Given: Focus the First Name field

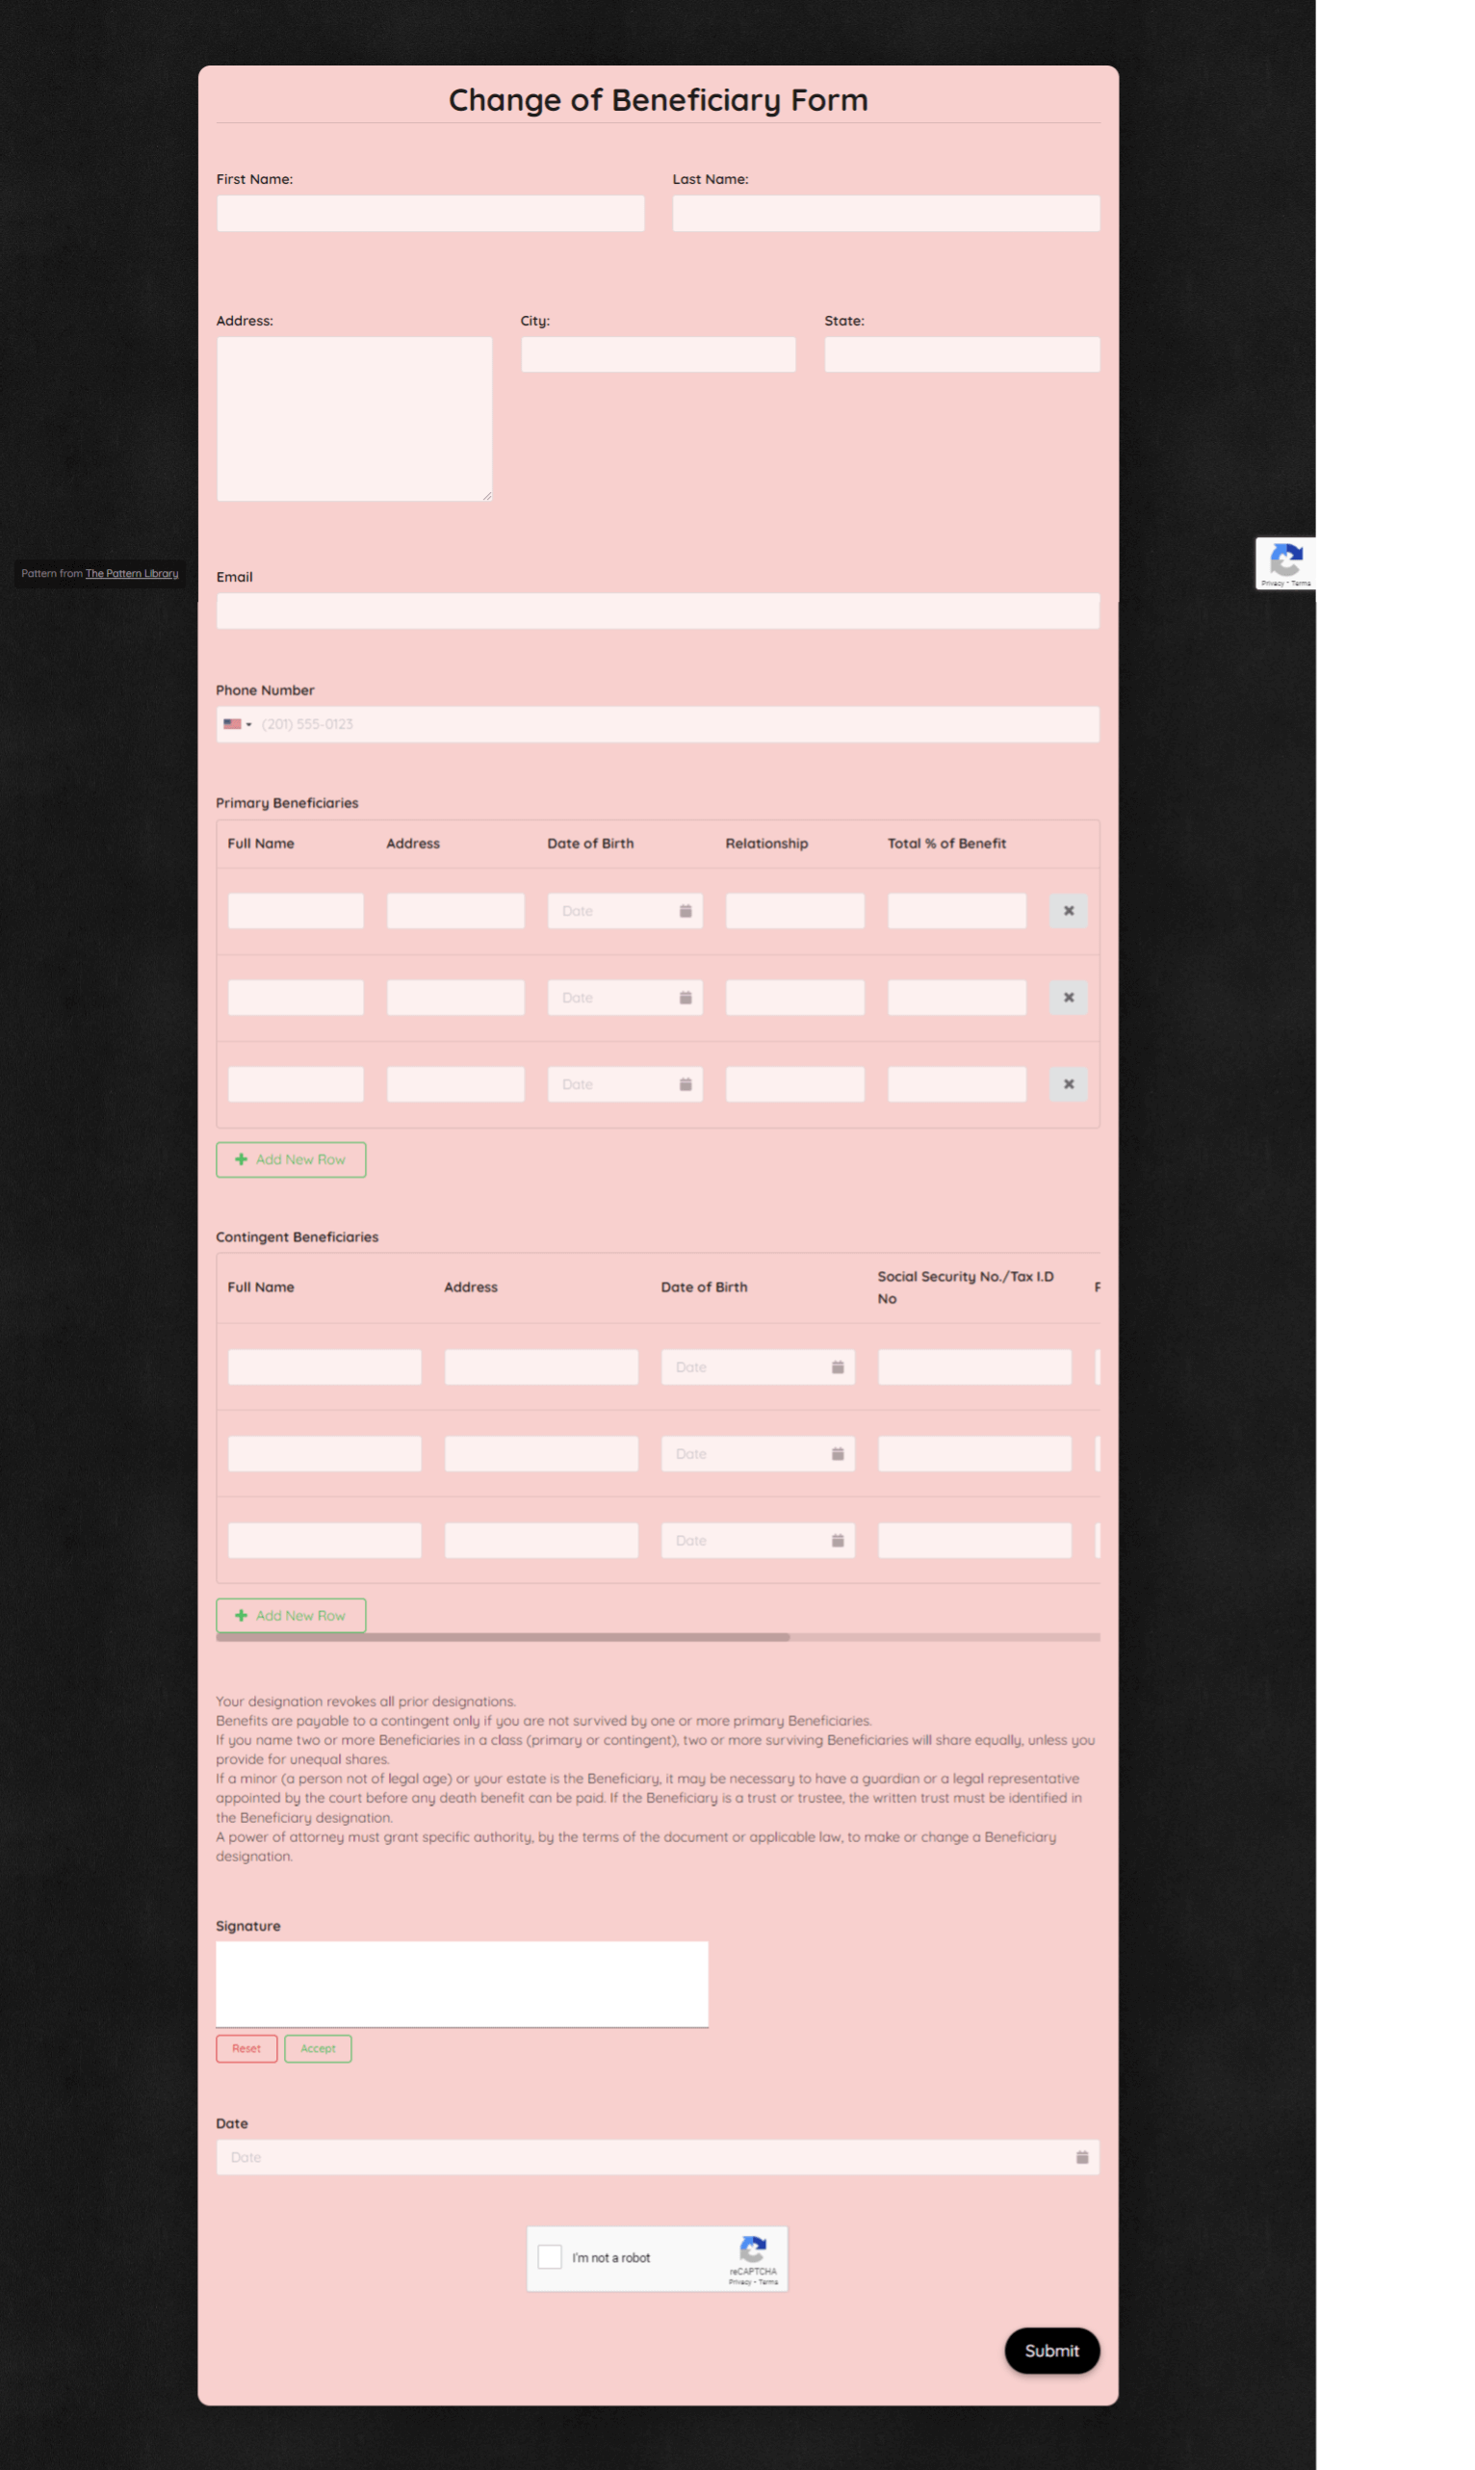Looking at the screenshot, I should [x=430, y=214].
